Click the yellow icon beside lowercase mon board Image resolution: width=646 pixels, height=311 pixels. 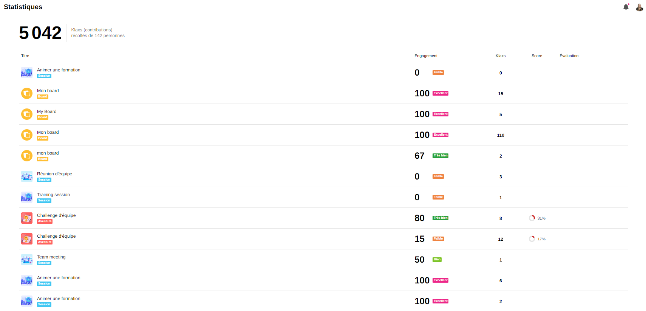point(27,156)
